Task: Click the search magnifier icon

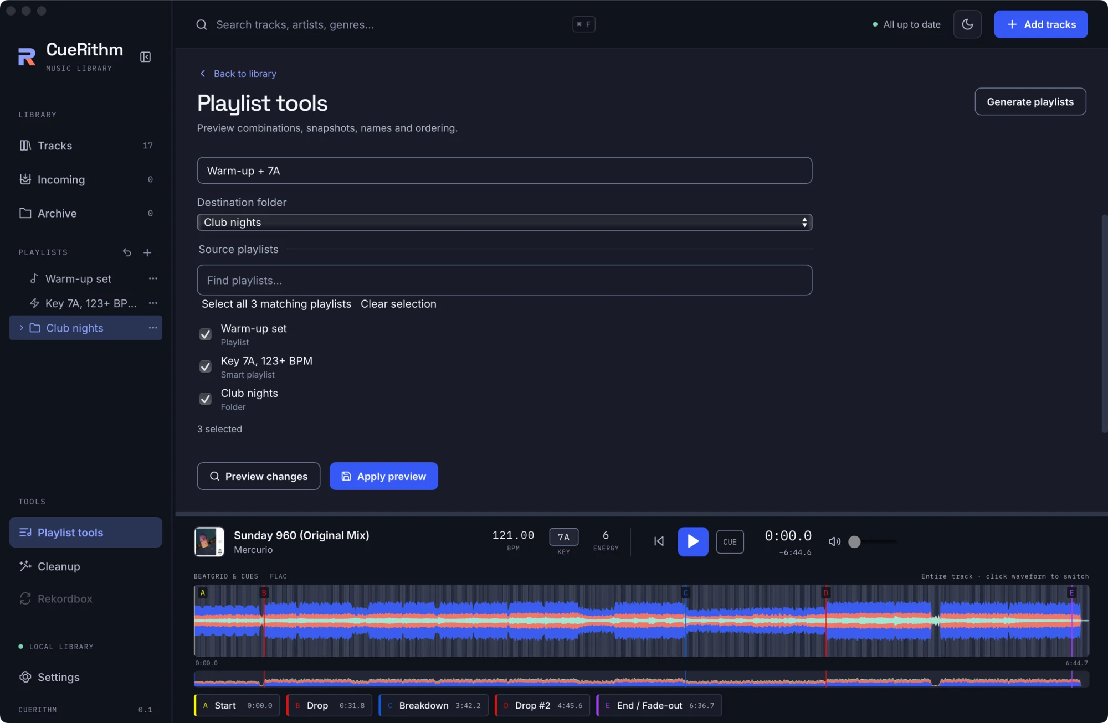Action: [202, 25]
